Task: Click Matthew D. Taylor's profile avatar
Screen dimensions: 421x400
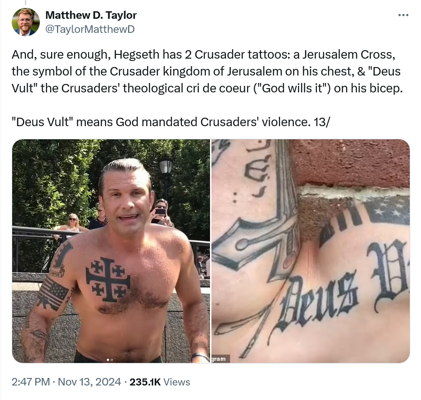Action: (26, 22)
